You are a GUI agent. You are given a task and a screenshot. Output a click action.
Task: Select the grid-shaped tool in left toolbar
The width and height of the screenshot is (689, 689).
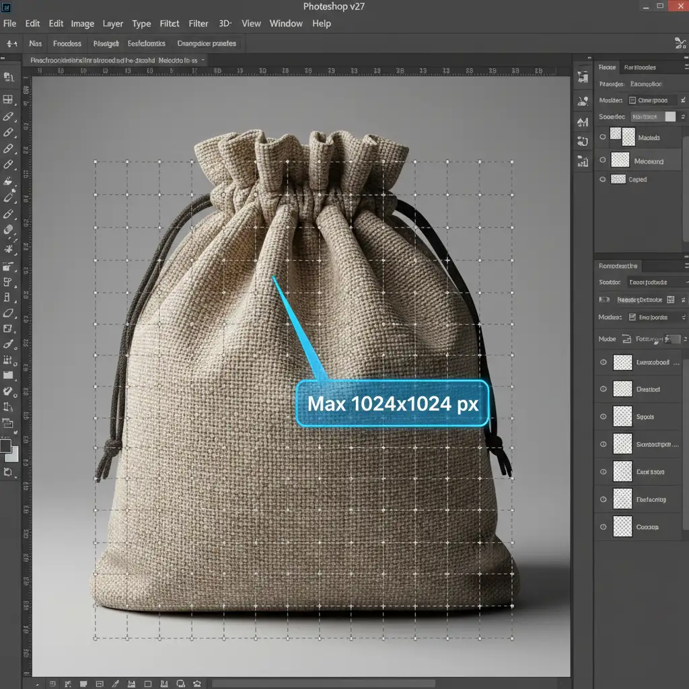click(x=8, y=100)
